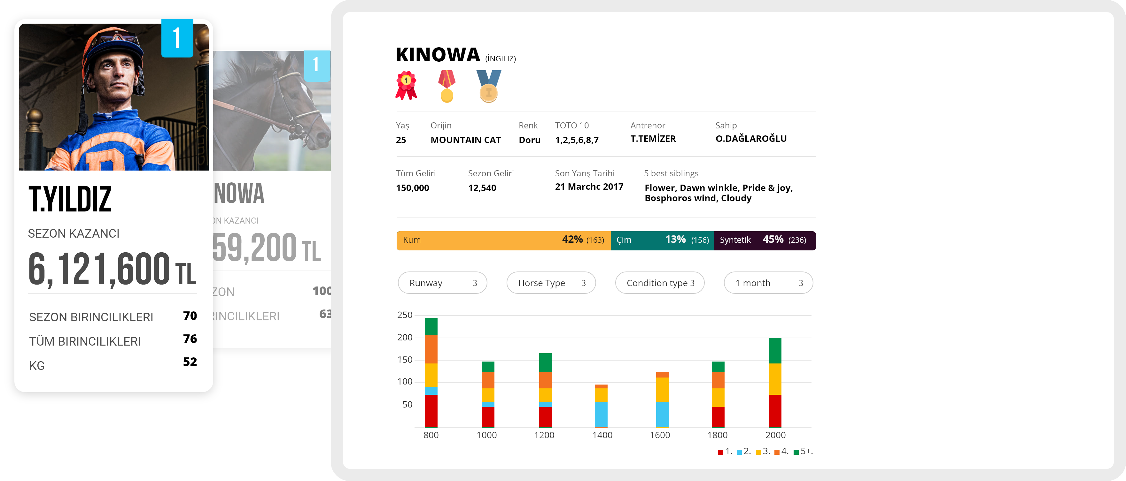Toggle green 5+. legend marker
1126x481 pixels.
(x=796, y=452)
